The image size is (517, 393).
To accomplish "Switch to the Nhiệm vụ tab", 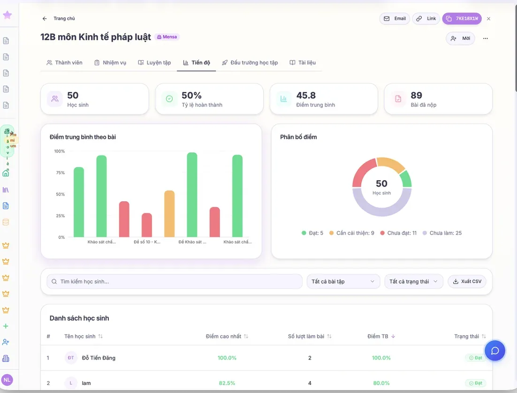I will (110, 63).
